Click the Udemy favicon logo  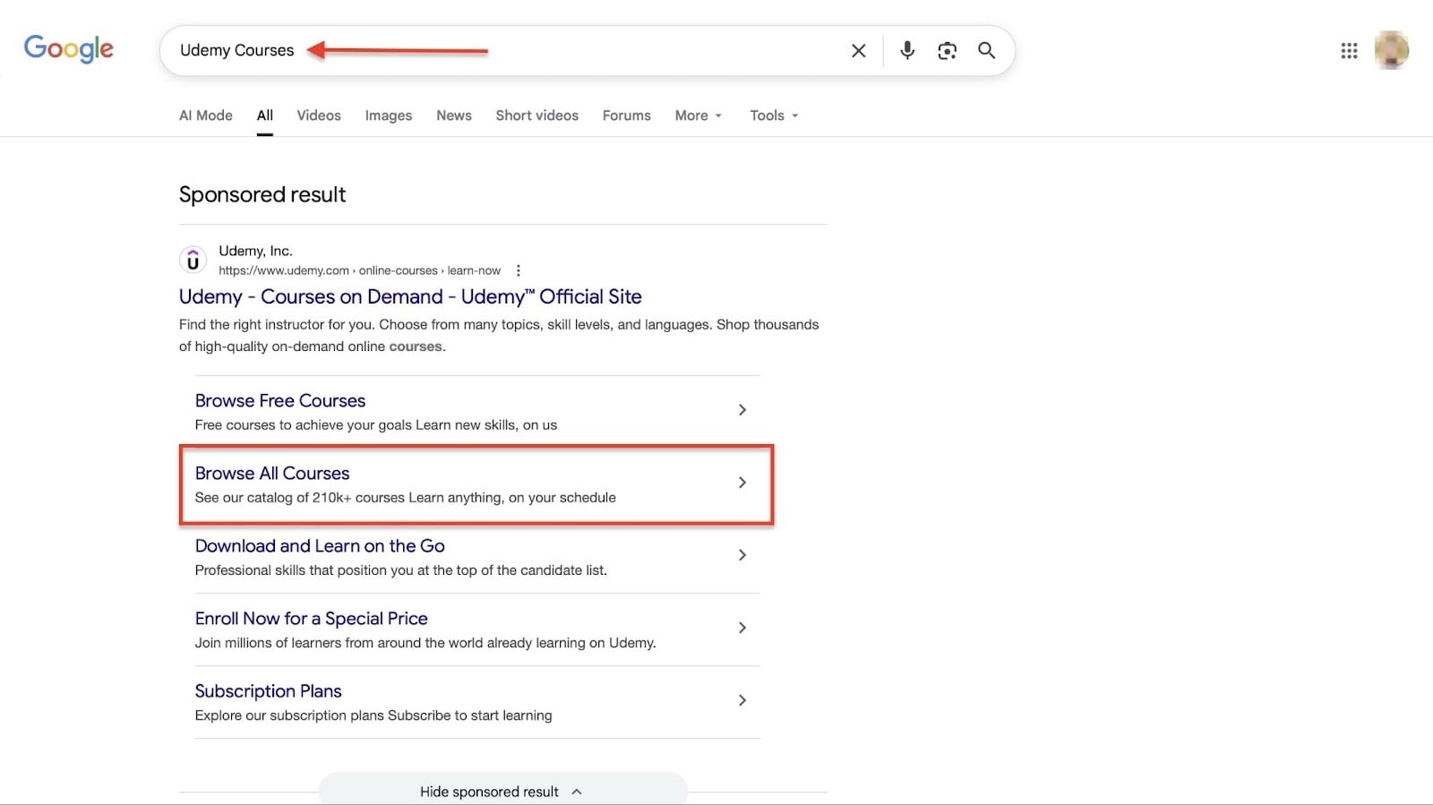[x=193, y=261]
